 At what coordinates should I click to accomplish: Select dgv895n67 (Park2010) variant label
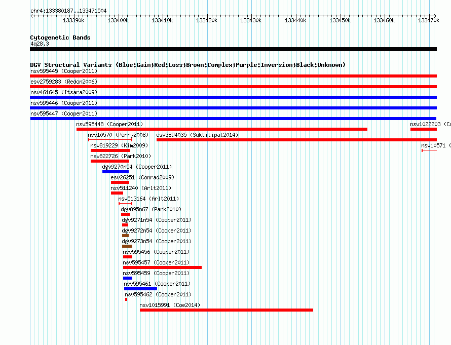click(x=151, y=209)
